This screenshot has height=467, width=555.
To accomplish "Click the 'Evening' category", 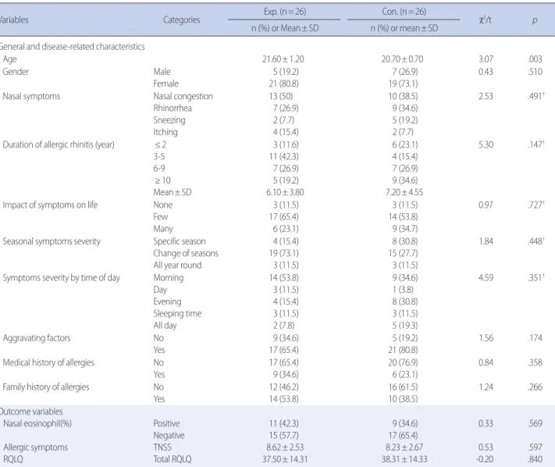I will point(167,301).
